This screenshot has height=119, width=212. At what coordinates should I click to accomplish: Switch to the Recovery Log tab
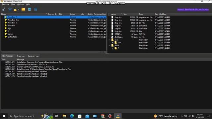coord(33,56)
